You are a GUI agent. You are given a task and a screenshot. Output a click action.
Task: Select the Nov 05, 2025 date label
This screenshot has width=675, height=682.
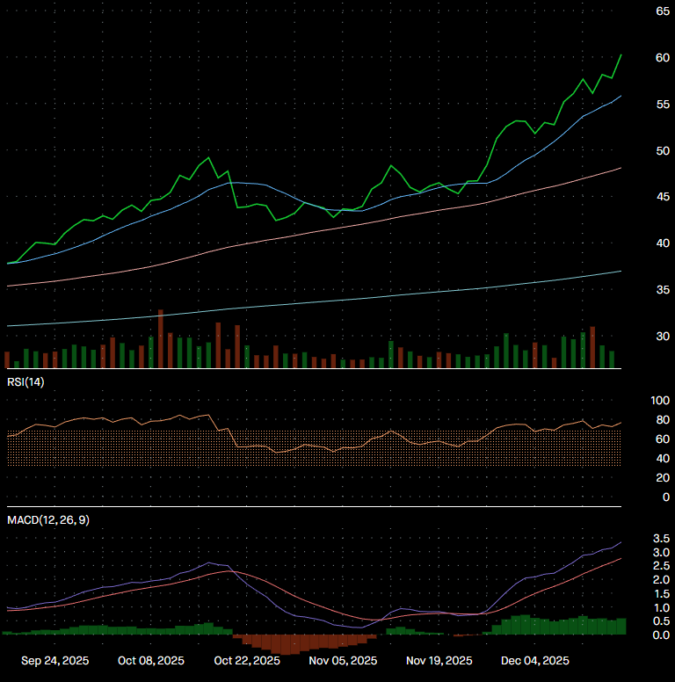(343, 661)
